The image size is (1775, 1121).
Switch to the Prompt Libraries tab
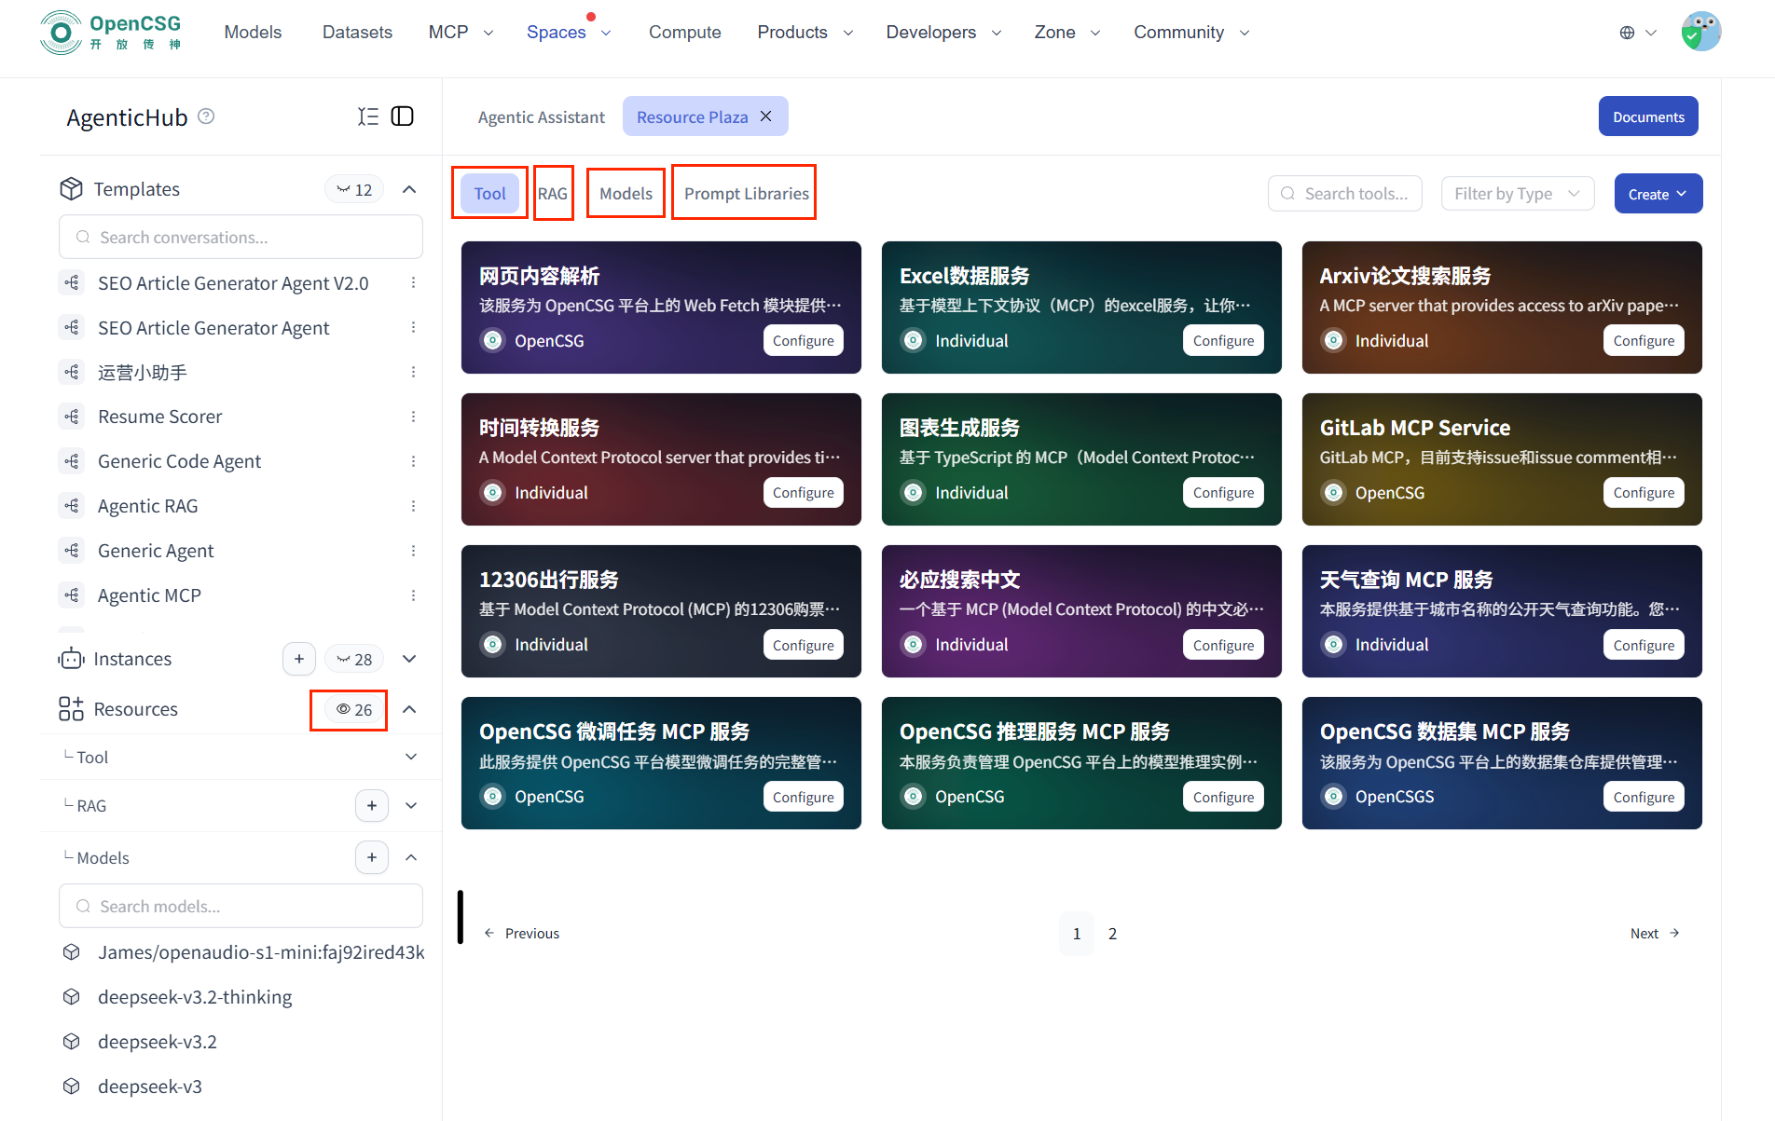point(746,194)
